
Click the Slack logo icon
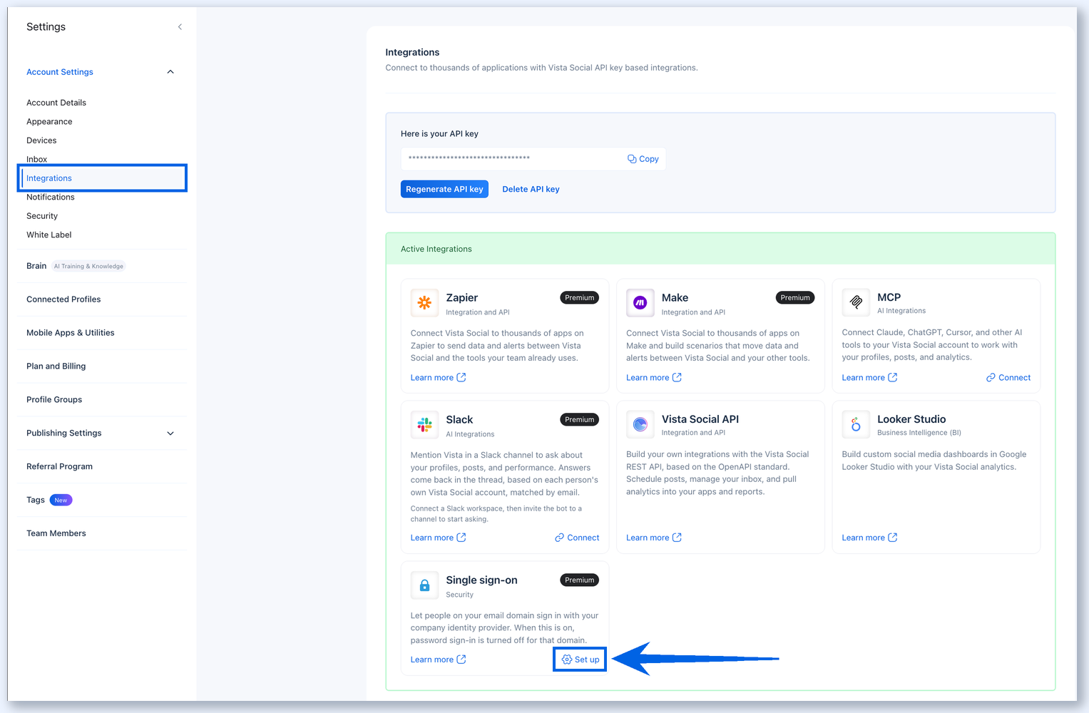[424, 425]
